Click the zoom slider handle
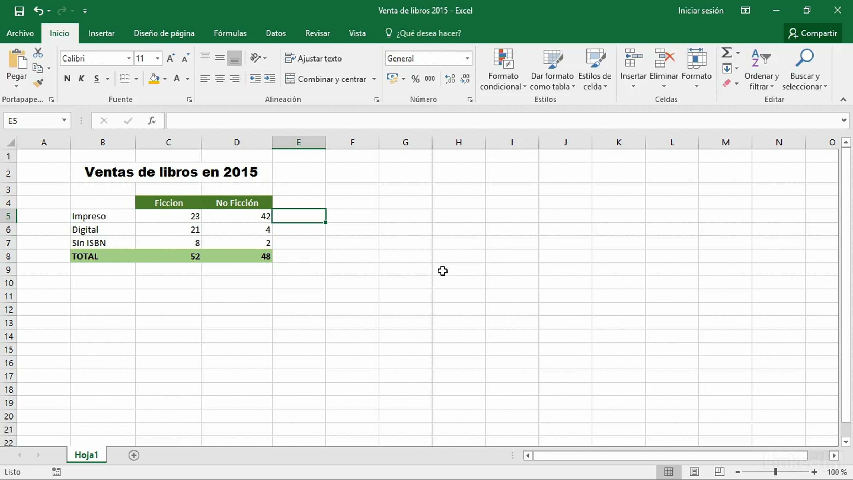 pos(776,472)
